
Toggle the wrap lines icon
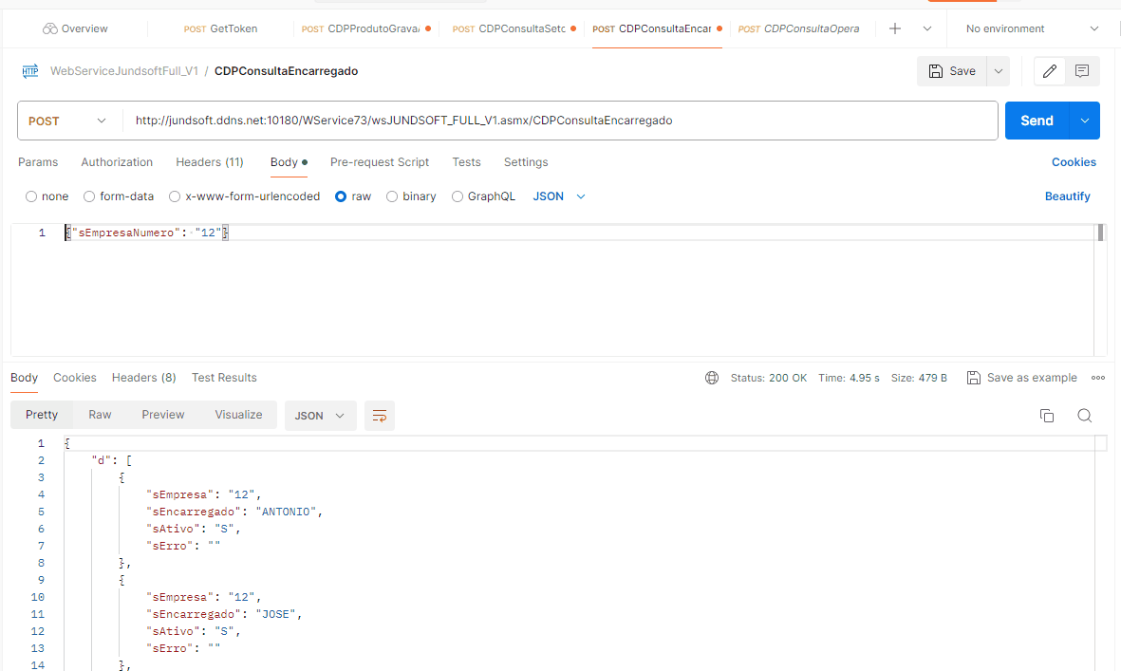[x=380, y=416]
